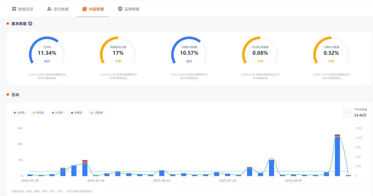Toggle the 评论数 legend series
The height and width of the screenshot is (196, 373).
pyautogui.click(x=38, y=113)
